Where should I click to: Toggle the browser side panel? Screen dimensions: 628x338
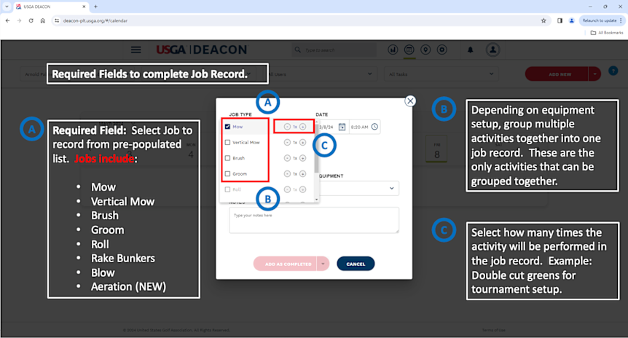560,20
